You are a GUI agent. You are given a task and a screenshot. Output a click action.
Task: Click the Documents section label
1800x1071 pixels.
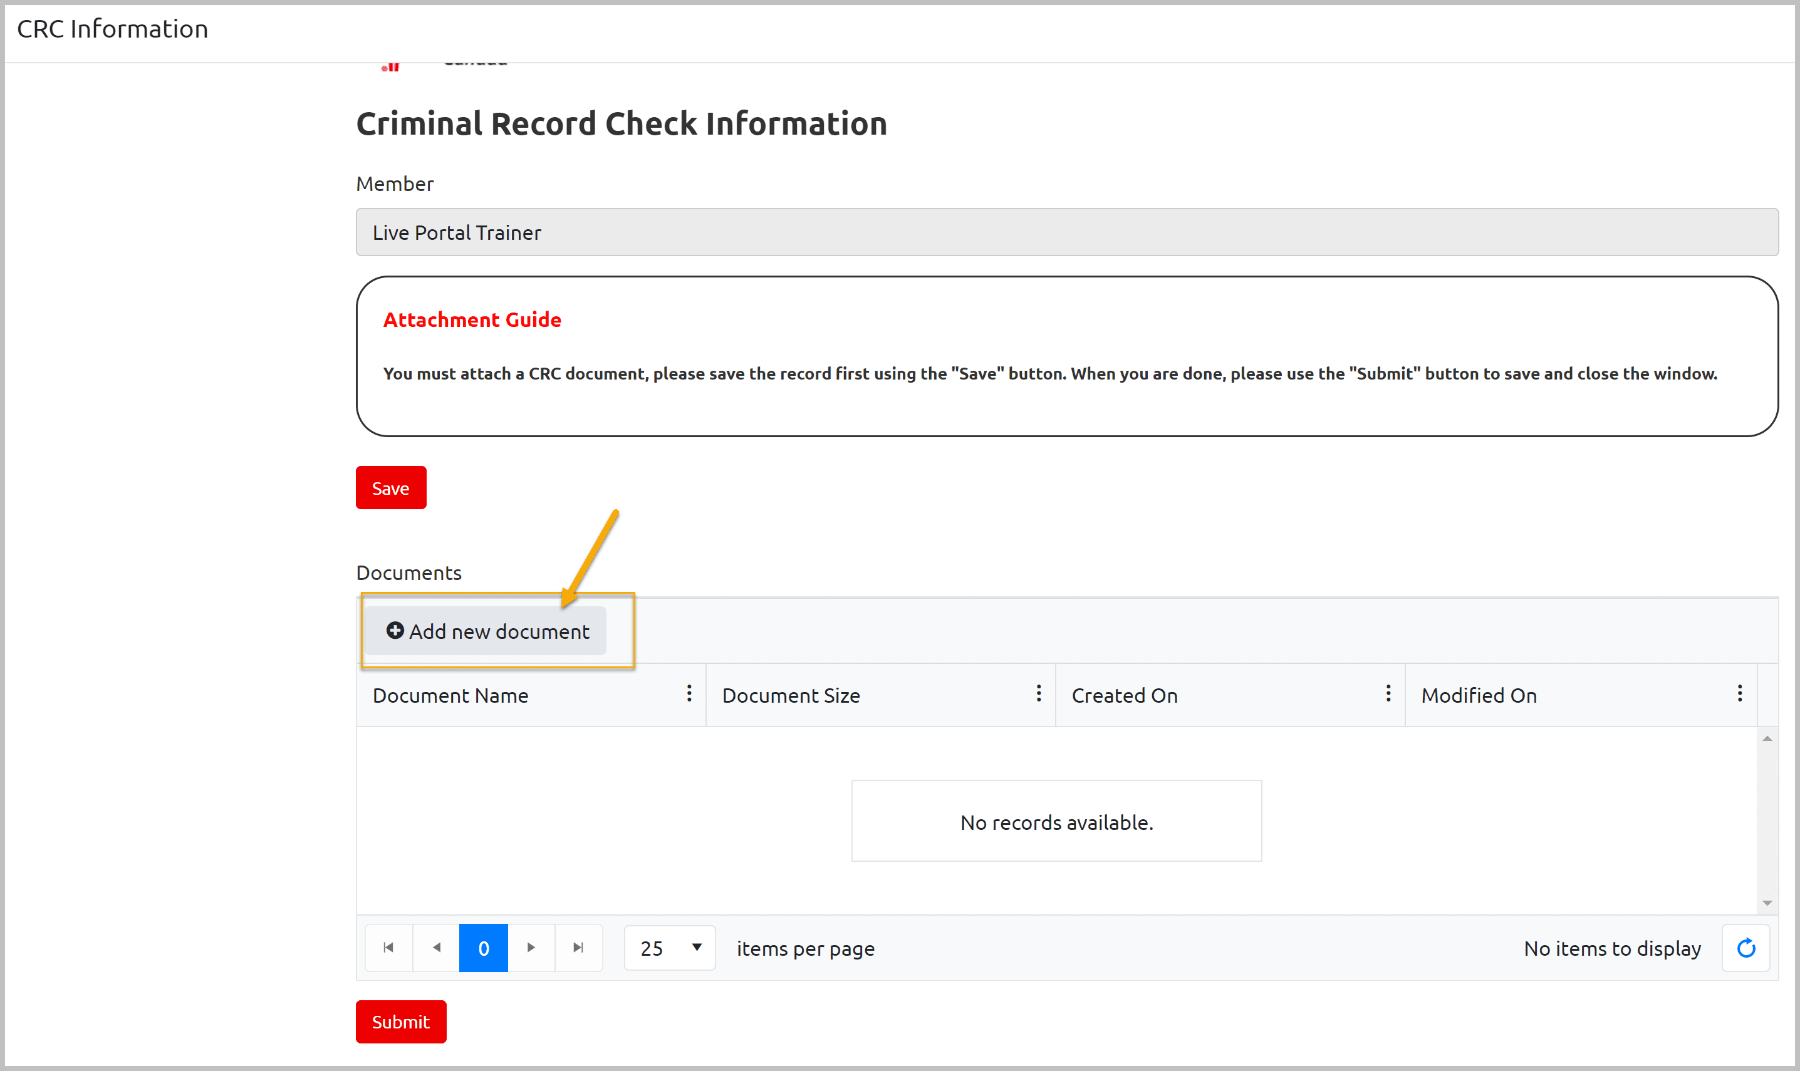tap(408, 572)
